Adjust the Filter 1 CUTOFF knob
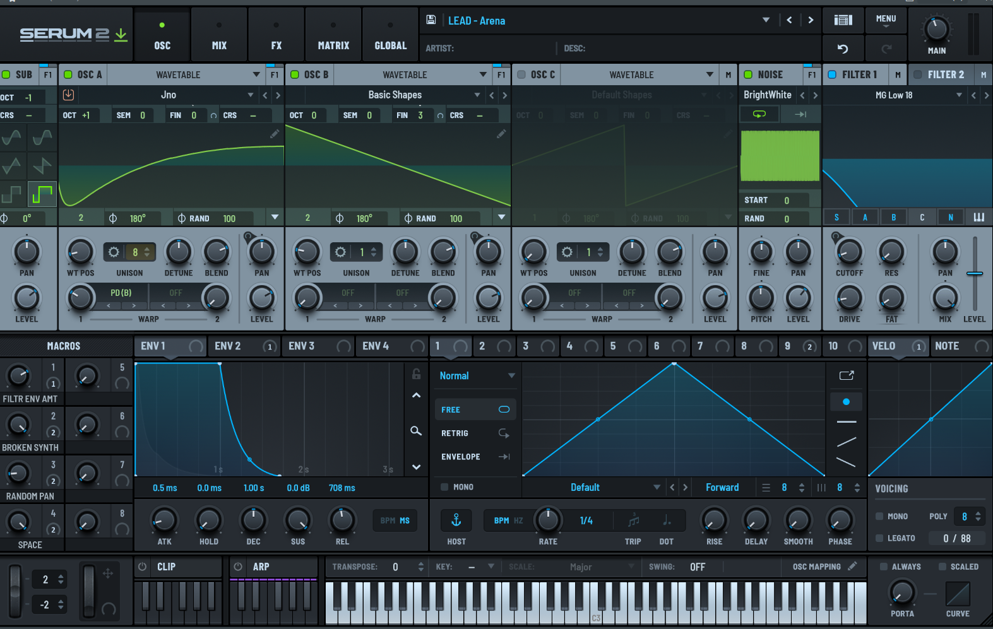Image resolution: width=993 pixels, height=629 pixels. click(849, 252)
